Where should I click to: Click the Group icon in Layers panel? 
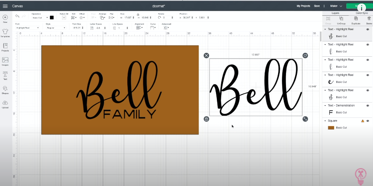coord(328,18)
